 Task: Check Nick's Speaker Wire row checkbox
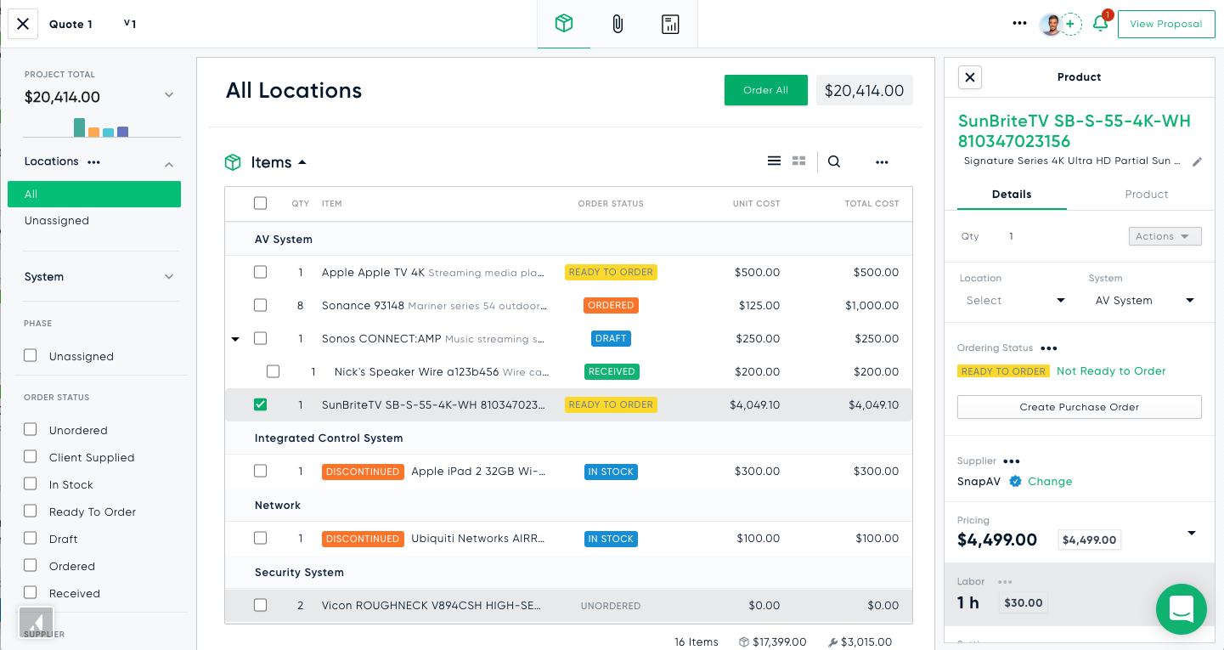click(x=273, y=371)
